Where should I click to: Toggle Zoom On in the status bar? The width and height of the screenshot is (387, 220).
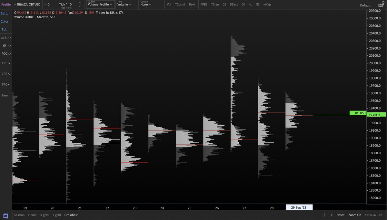pyautogui.click(x=355, y=215)
